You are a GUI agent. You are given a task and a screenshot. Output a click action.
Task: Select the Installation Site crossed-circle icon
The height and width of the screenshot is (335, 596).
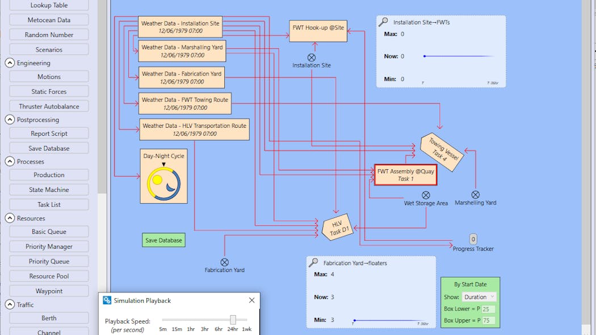coord(311,57)
